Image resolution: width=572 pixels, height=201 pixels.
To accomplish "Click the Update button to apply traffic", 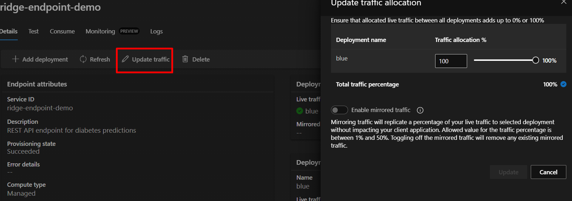I will click(x=508, y=172).
